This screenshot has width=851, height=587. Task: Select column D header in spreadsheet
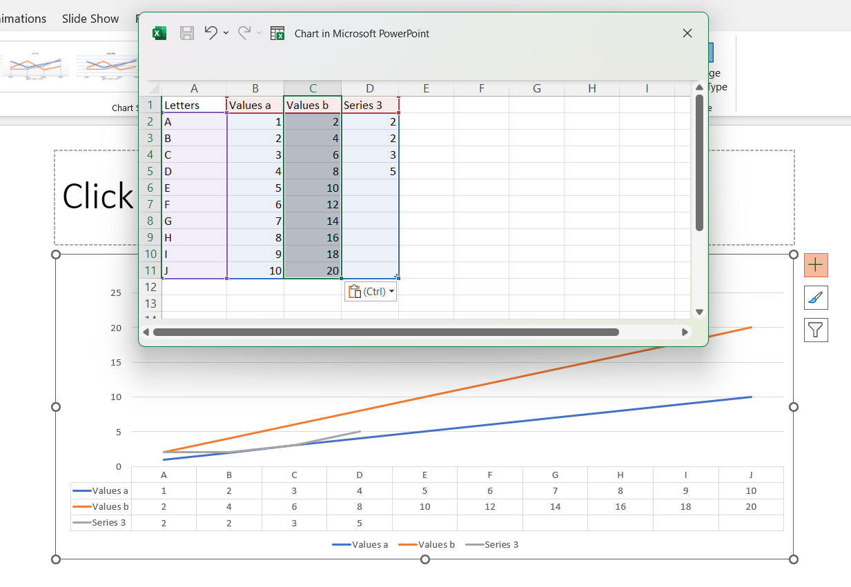pos(370,88)
